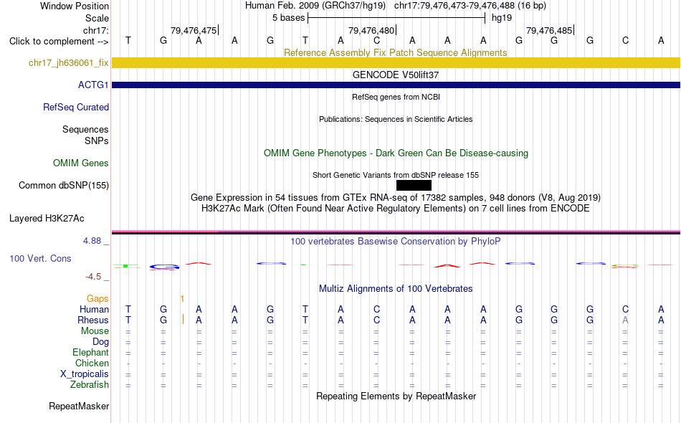Select the SNPs track label

point(97,141)
